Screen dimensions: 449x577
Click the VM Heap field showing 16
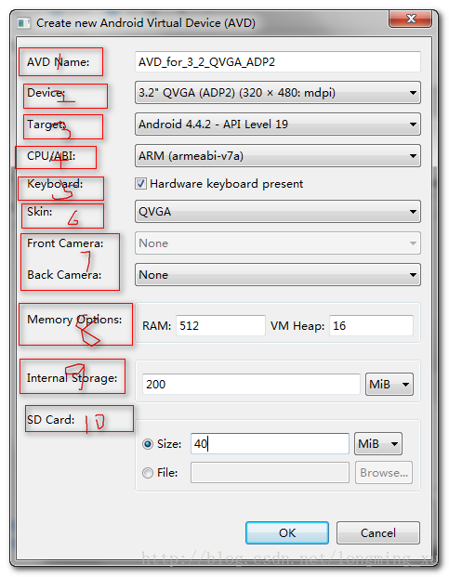[371, 326]
